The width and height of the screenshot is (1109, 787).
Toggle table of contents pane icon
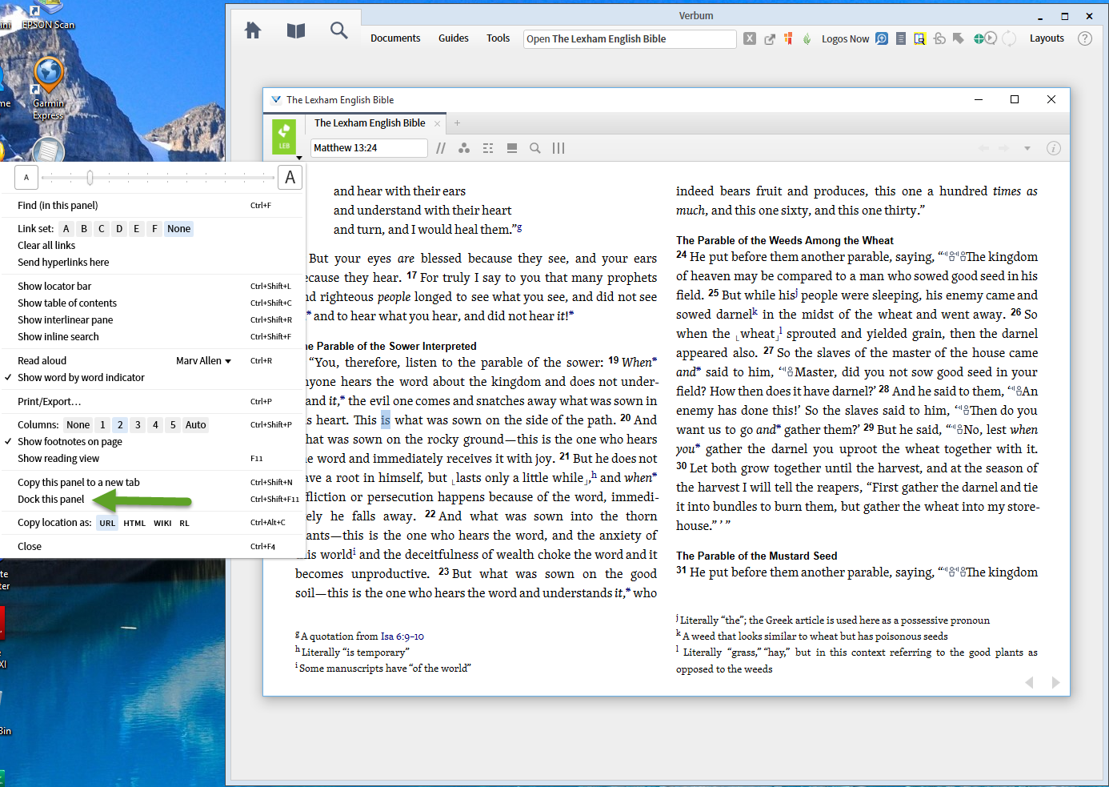click(x=488, y=148)
